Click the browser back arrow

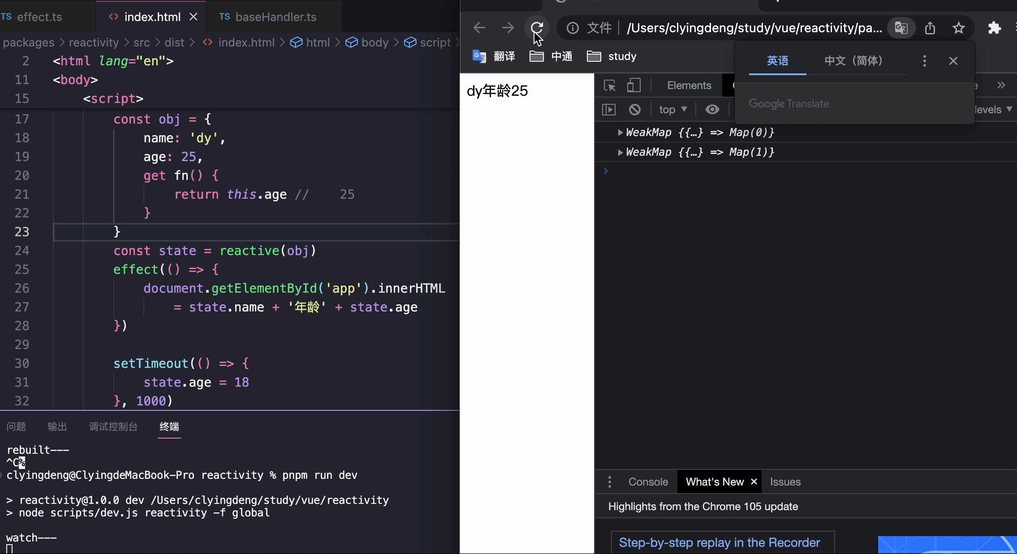[x=479, y=28]
